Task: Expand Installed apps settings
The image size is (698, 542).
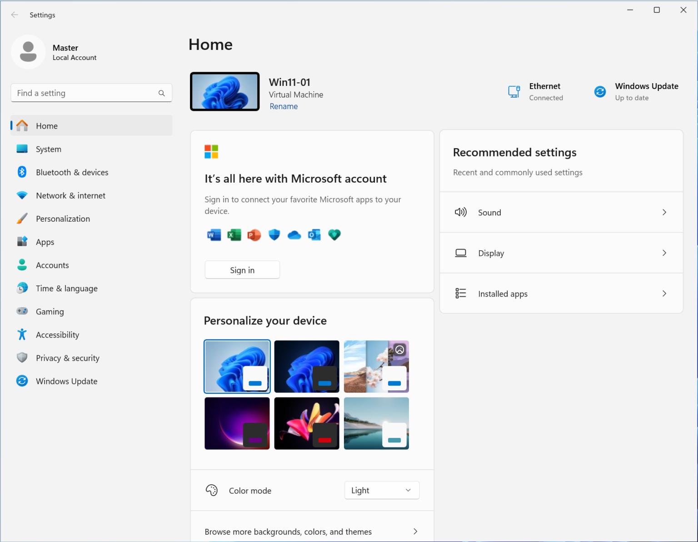Action: (561, 293)
